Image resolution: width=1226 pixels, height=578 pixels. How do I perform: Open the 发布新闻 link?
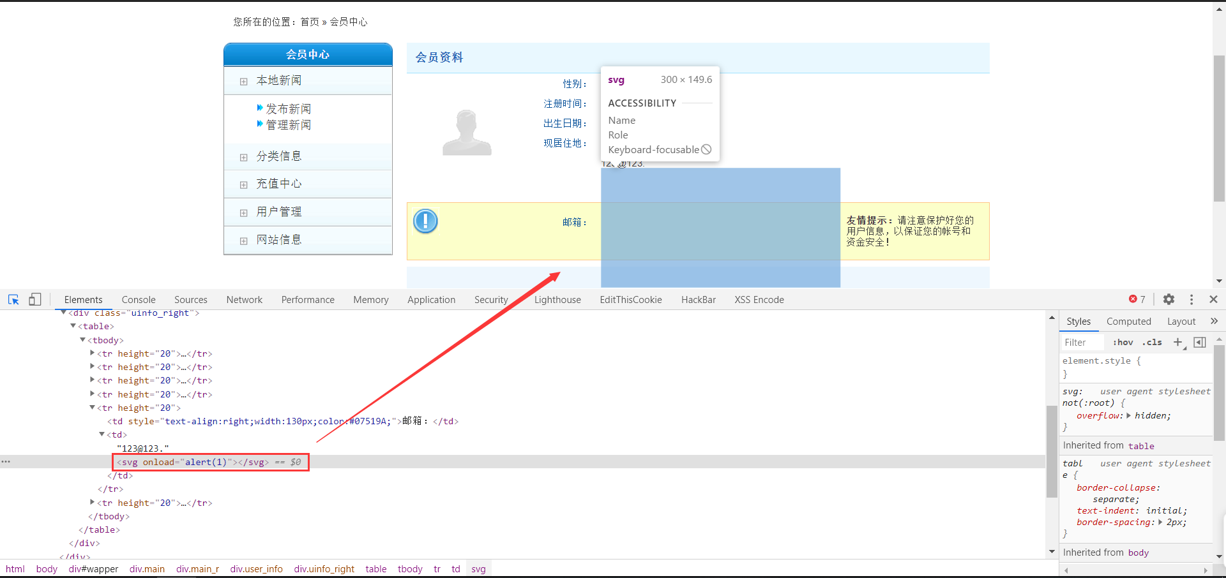pos(288,108)
